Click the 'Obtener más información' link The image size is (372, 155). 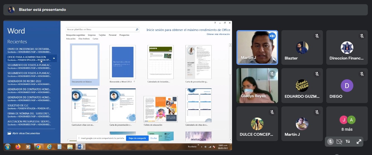point(218,34)
